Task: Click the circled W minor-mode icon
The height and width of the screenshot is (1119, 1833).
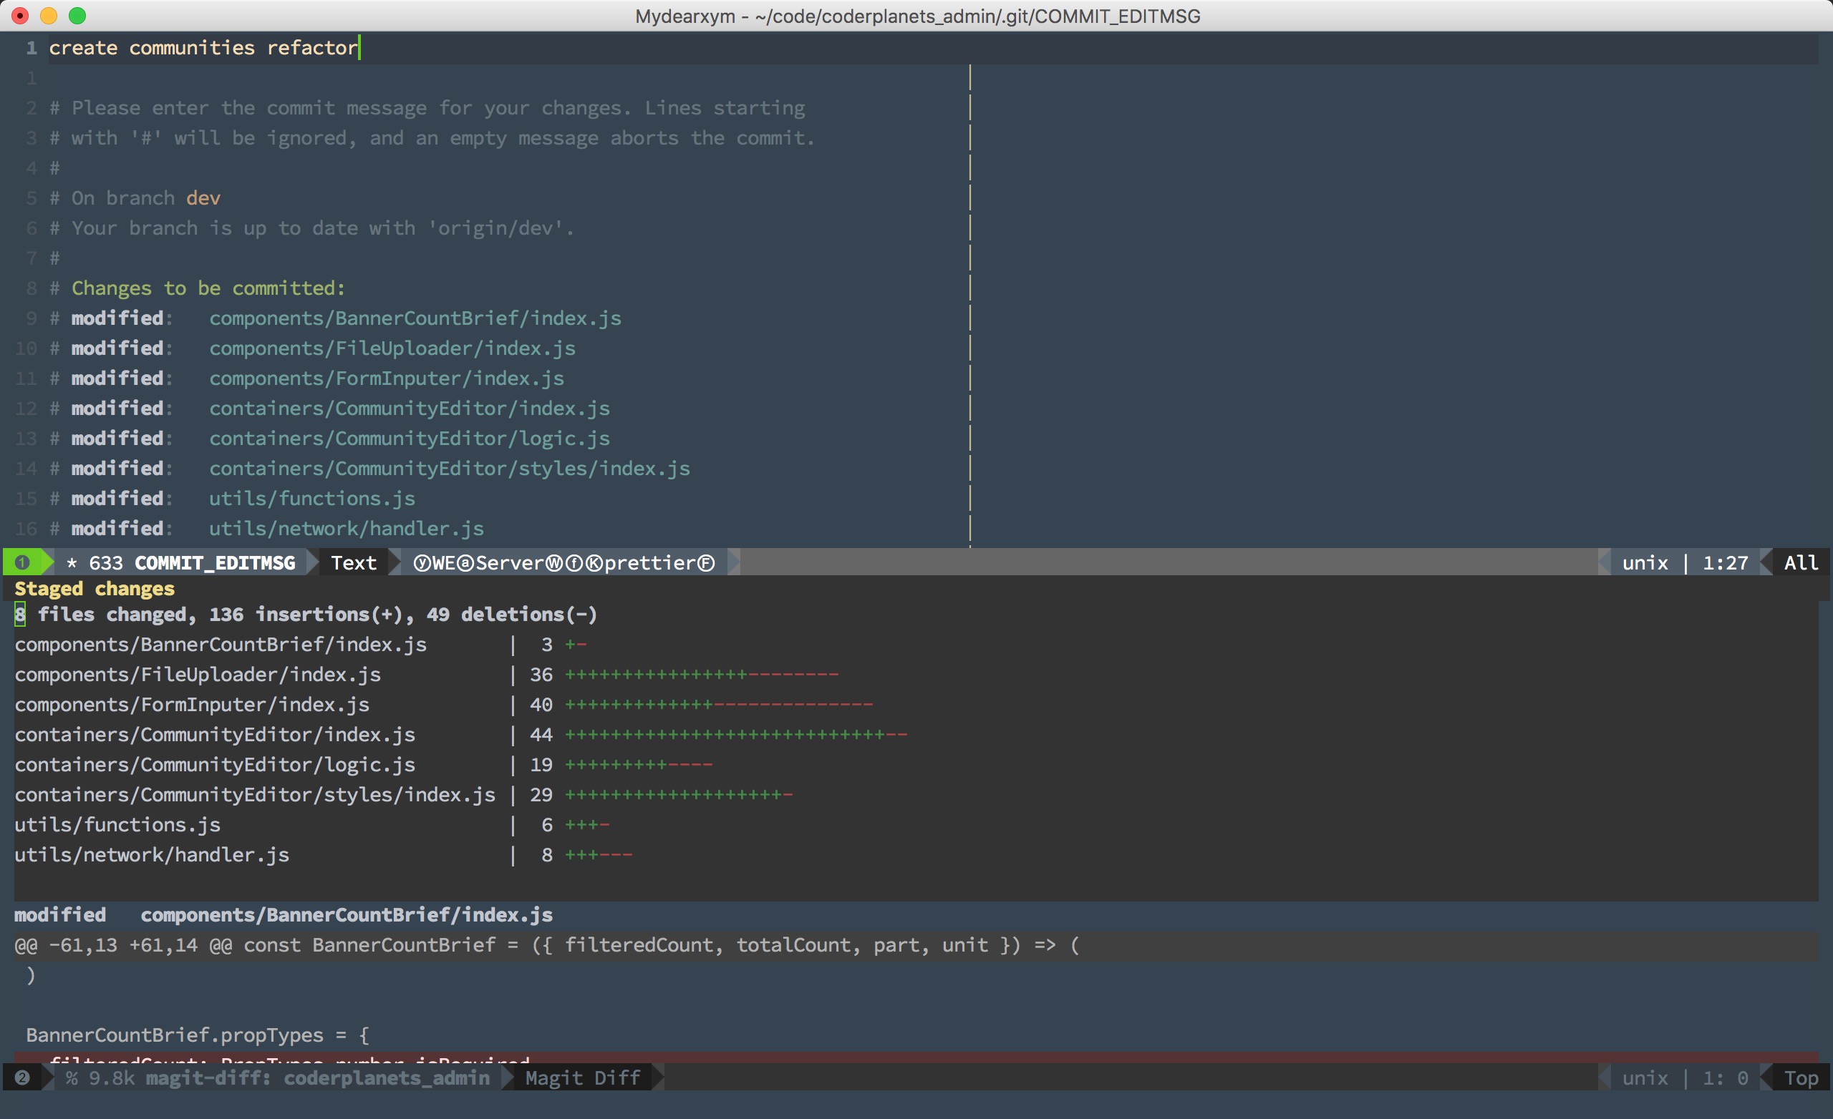Action: click(554, 564)
